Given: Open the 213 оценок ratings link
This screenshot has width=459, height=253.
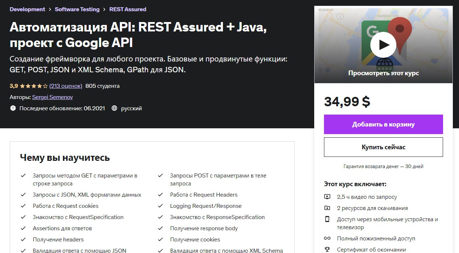Looking at the screenshot, I should tap(66, 86).
